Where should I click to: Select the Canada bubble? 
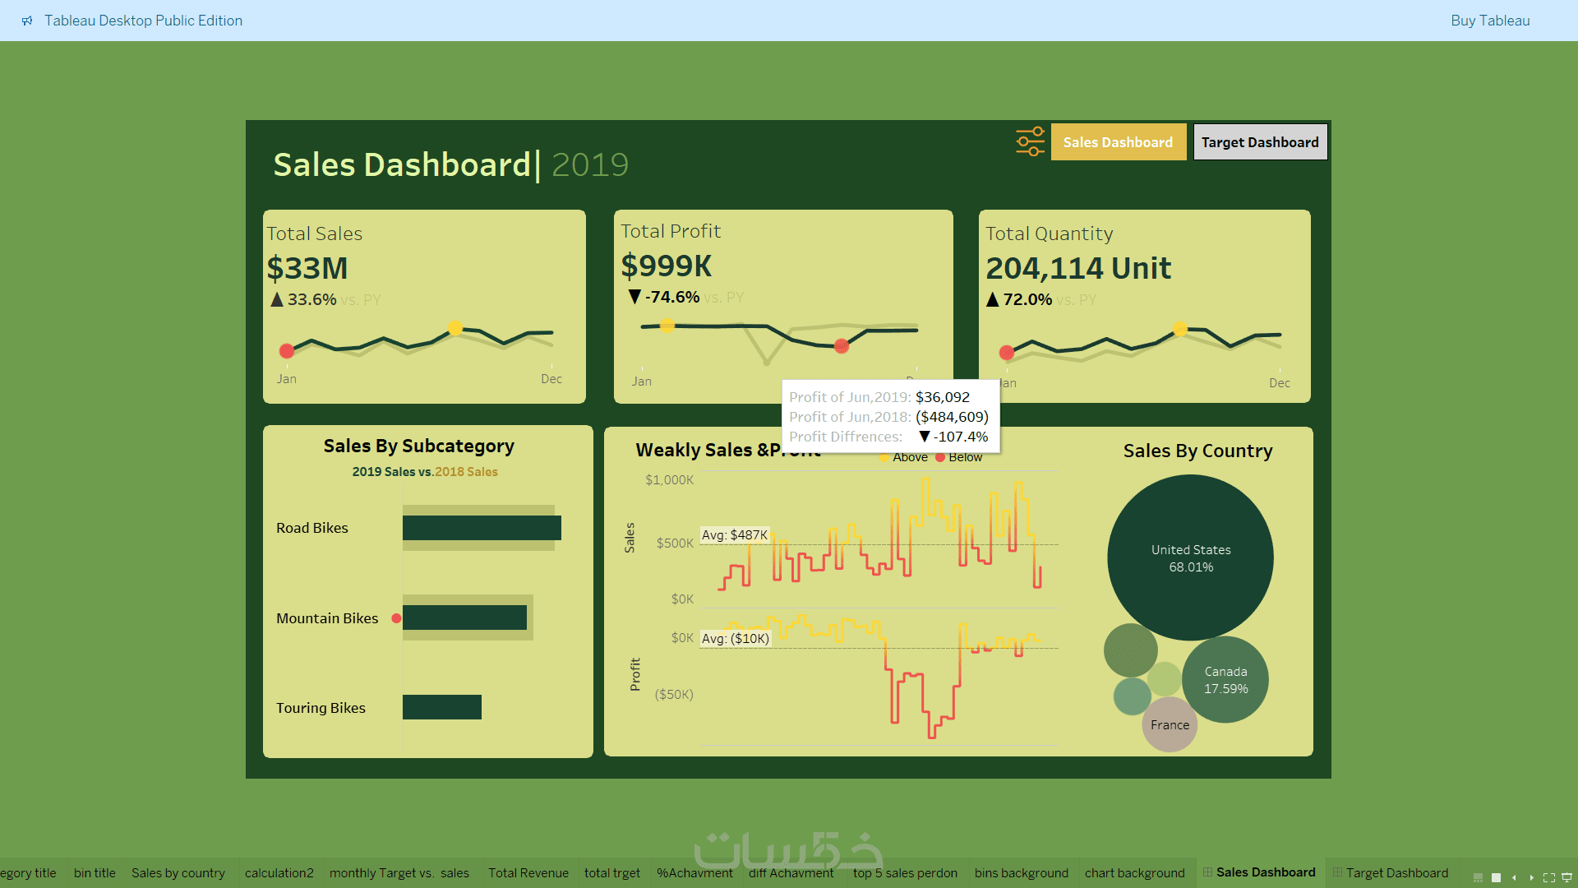(x=1225, y=680)
